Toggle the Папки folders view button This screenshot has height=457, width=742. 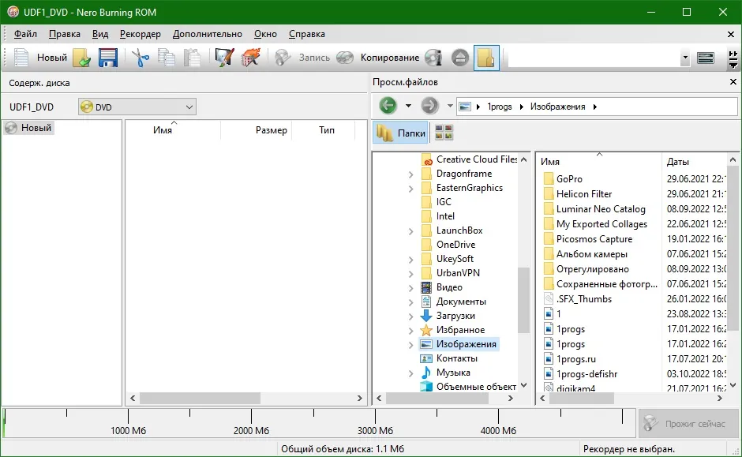401,133
